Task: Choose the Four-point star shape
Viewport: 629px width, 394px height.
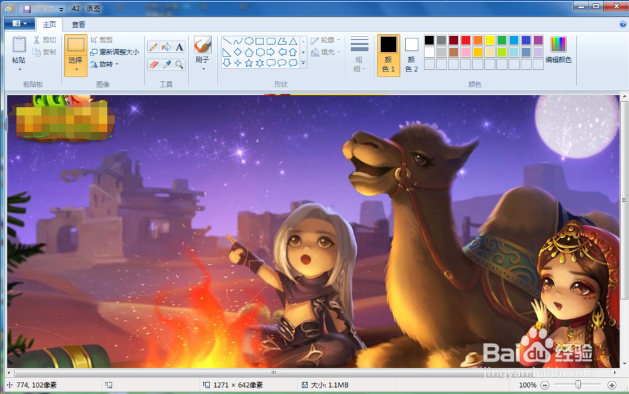Action: point(238,63)
